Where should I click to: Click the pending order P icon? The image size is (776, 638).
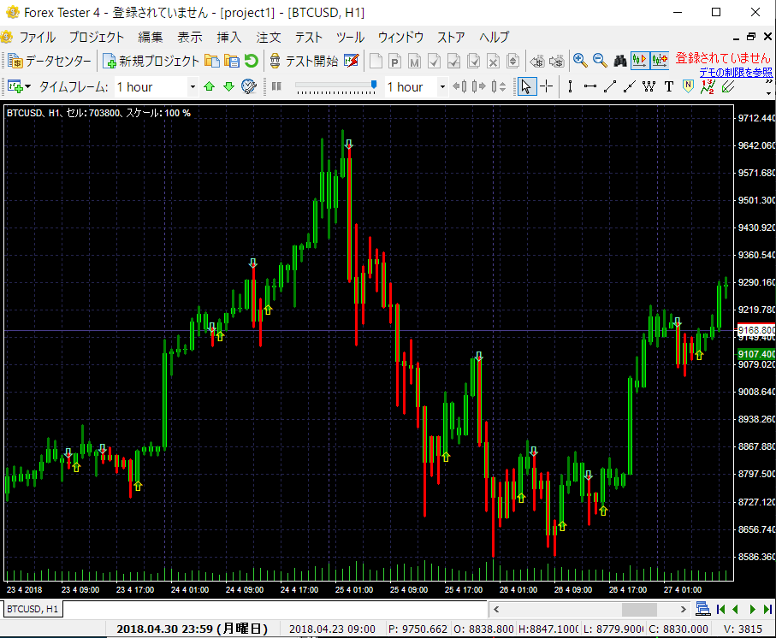coord(395,61)
